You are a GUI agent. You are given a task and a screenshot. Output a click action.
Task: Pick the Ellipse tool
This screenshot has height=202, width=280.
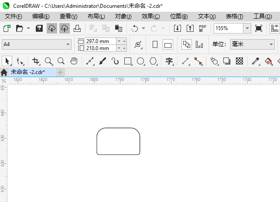pyautogui.click(x=140, y=61)
